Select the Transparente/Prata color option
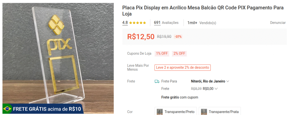 click(x=220, y=112)
